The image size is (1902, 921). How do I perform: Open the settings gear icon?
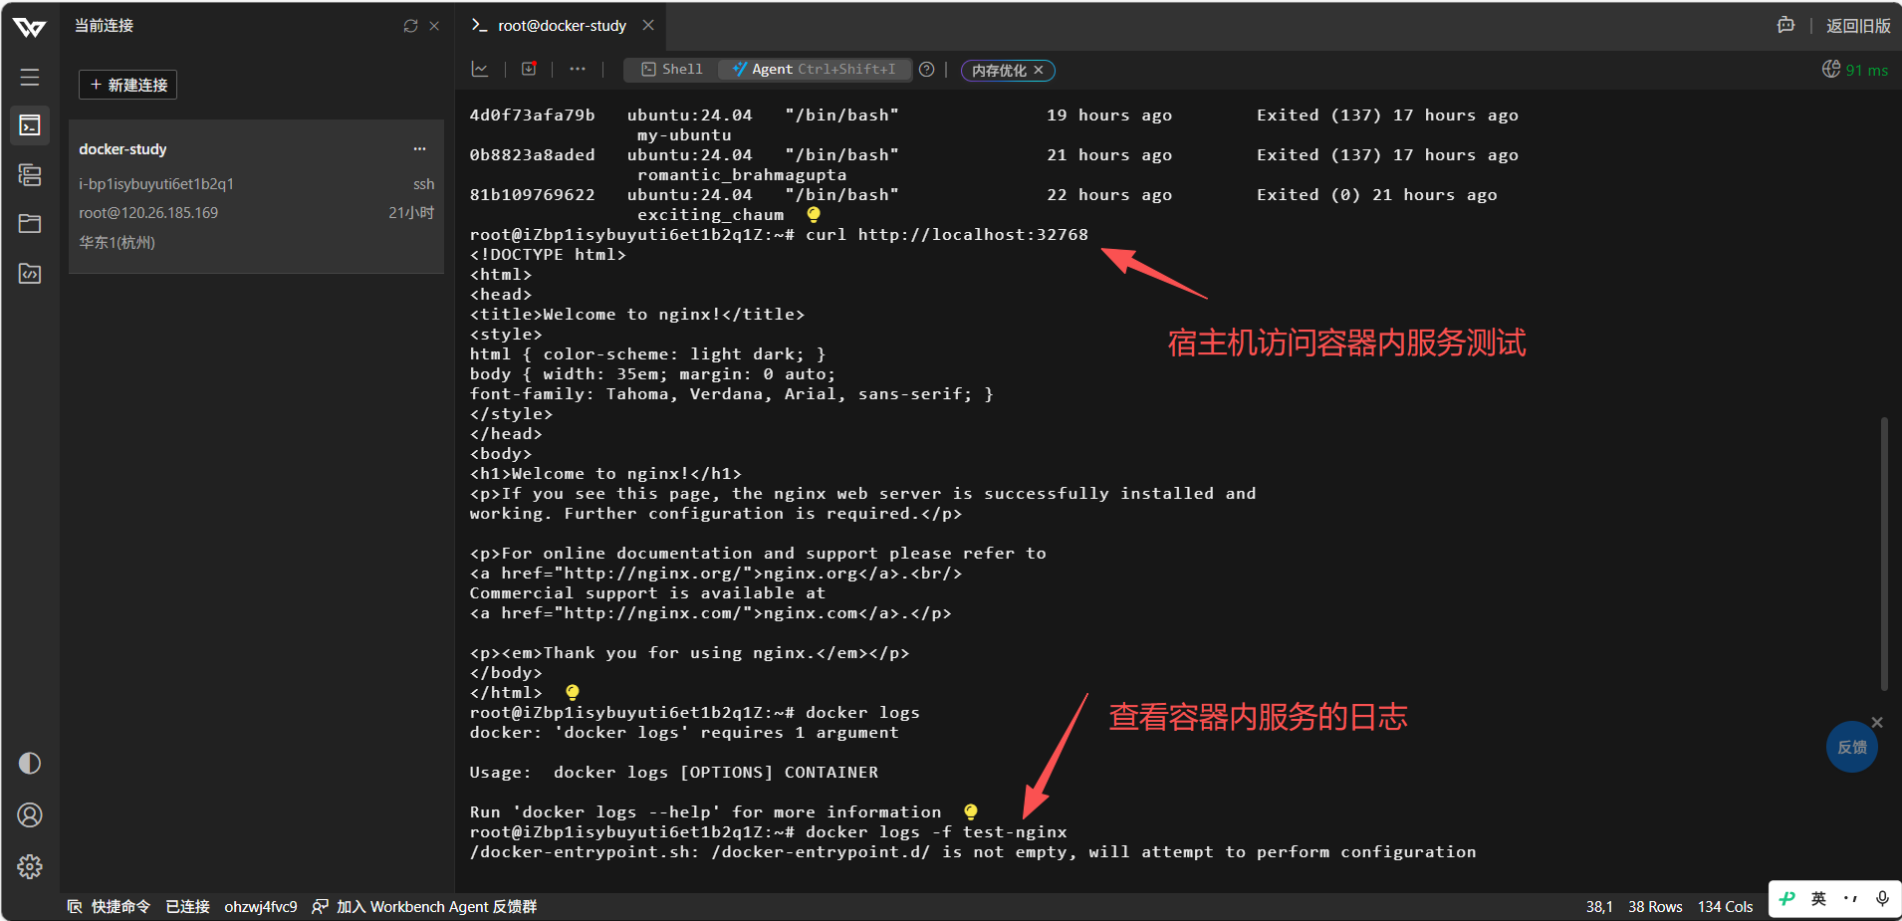(30, 866)
